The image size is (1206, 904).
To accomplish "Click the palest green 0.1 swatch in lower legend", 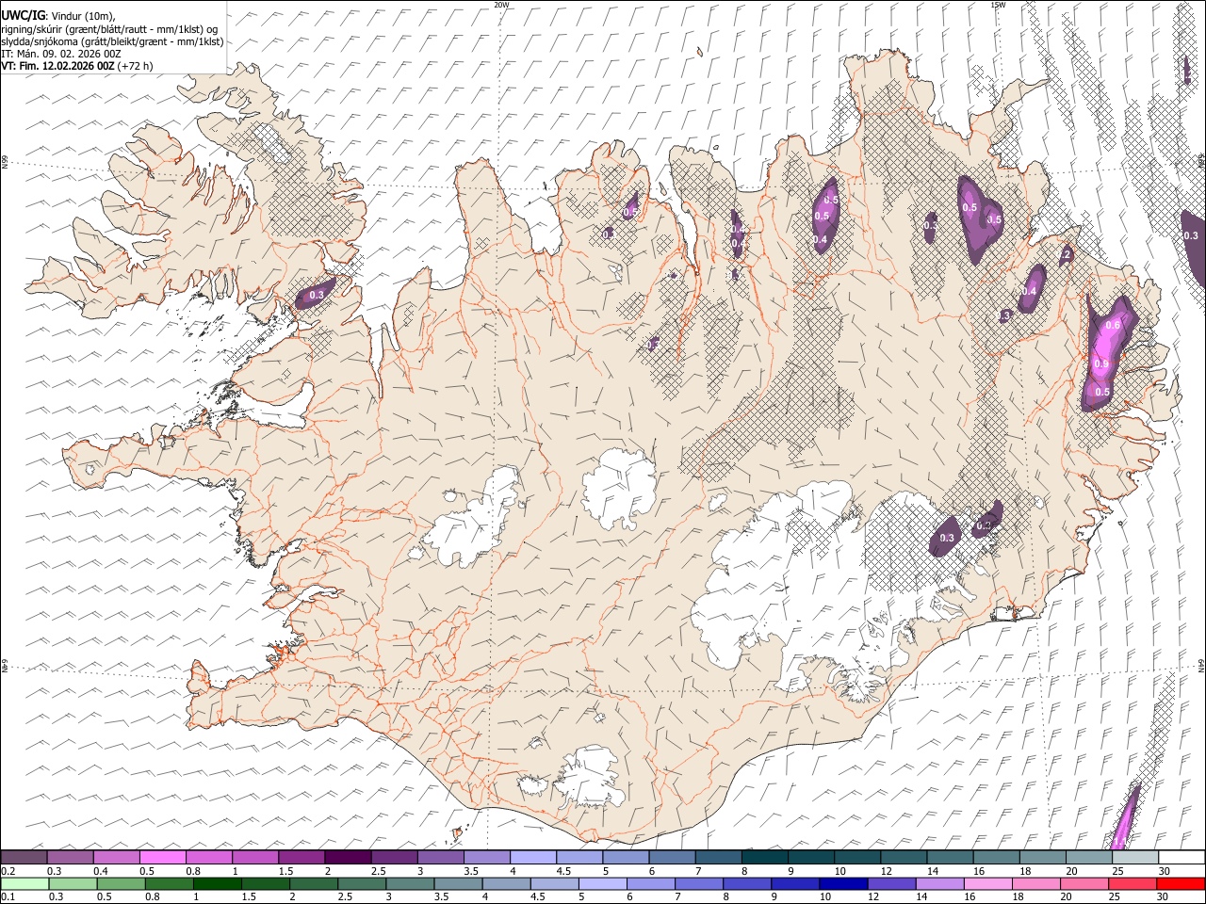I will [x=24, y=883].
